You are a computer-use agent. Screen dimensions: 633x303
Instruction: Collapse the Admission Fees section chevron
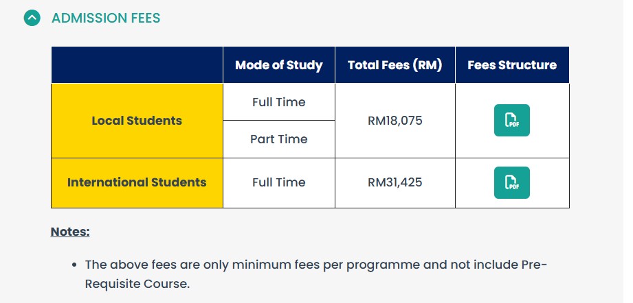coord(32,18)
